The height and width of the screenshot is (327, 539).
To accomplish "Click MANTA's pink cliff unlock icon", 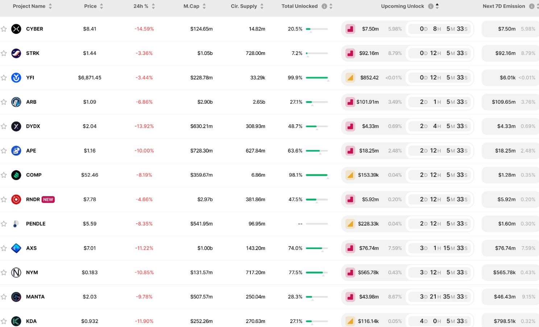I will (x=350, y=297).
